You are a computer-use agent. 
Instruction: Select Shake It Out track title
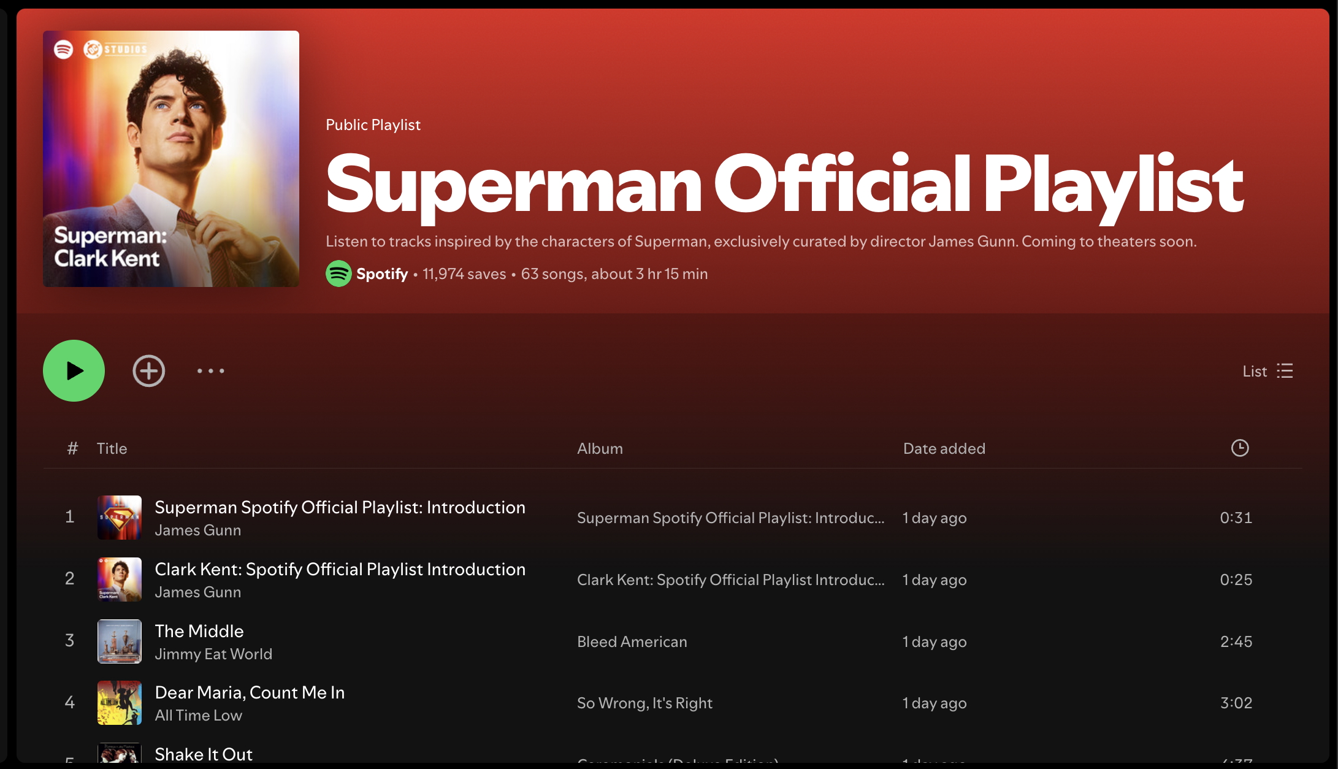click(x=204, y=754)
